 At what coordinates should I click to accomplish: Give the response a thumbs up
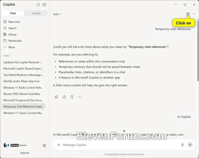pyautogui.click(x=64, y=97)
